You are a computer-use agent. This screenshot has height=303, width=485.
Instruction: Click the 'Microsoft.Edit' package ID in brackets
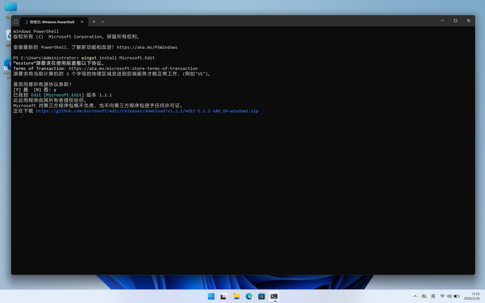coord(64,95)
